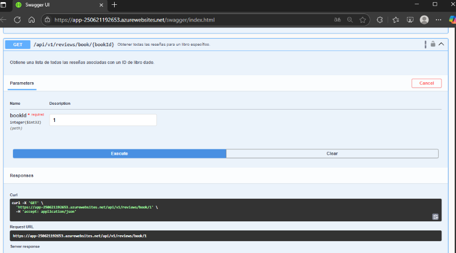Click the Request URL text box
Image resolution: width=456 pixels, height=253 pixels.
(x=226, y=236)
